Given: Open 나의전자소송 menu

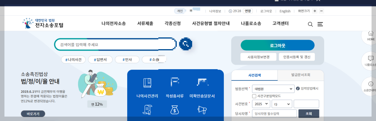Looking at the screenshot, I should point(113,24).
